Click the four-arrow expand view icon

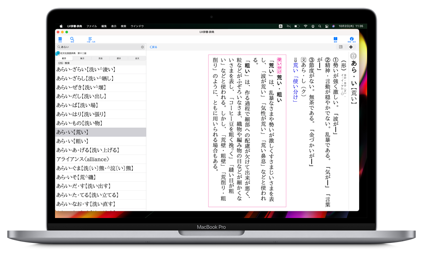pyautogui.click(x=351, y=47)
